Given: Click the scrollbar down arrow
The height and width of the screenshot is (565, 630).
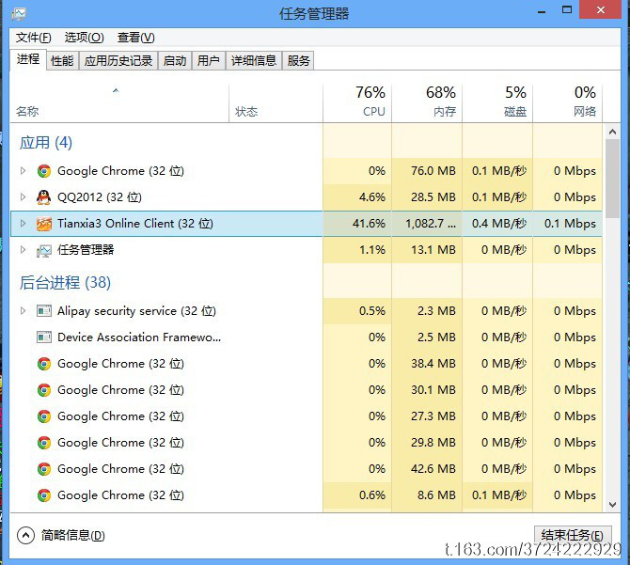Looking at the screenshot, I should (612, 505).
